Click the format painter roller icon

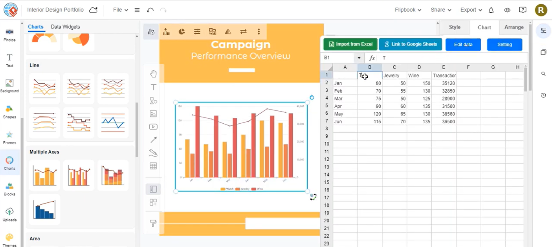(153, 223)
